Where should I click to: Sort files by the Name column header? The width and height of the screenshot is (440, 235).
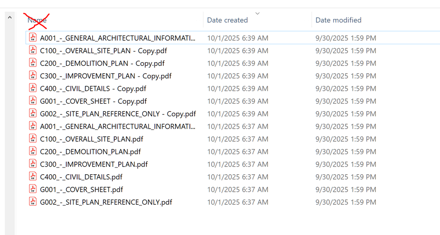37,20
